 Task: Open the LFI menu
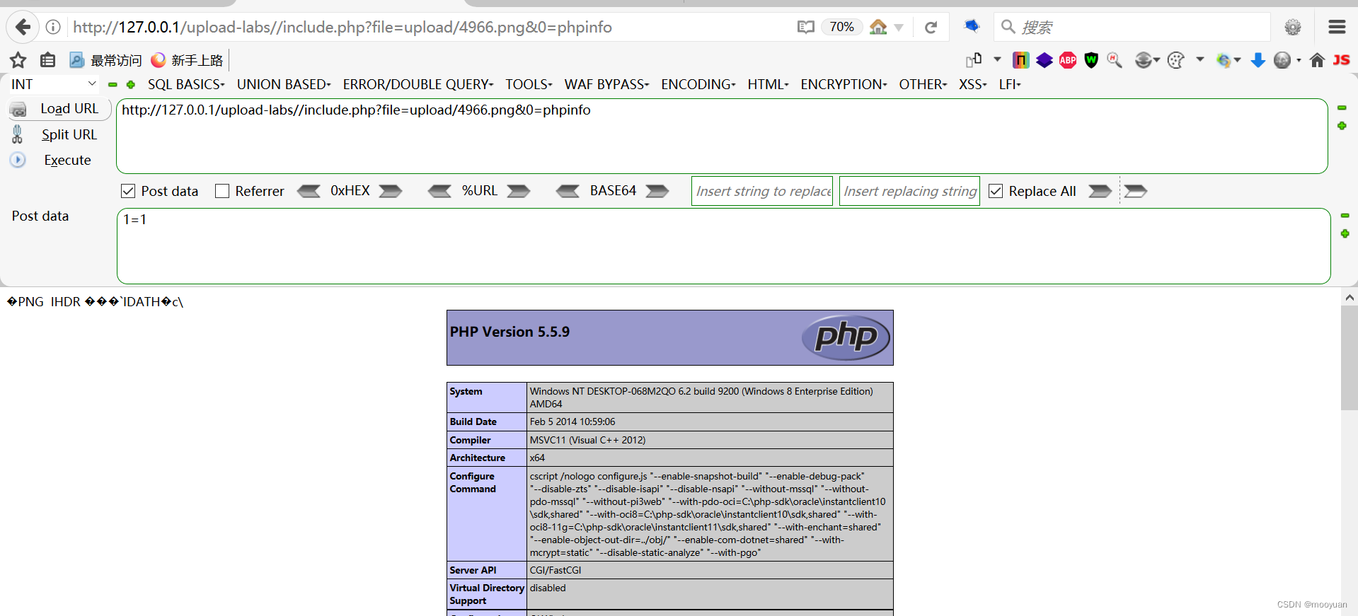[1010, 84]
